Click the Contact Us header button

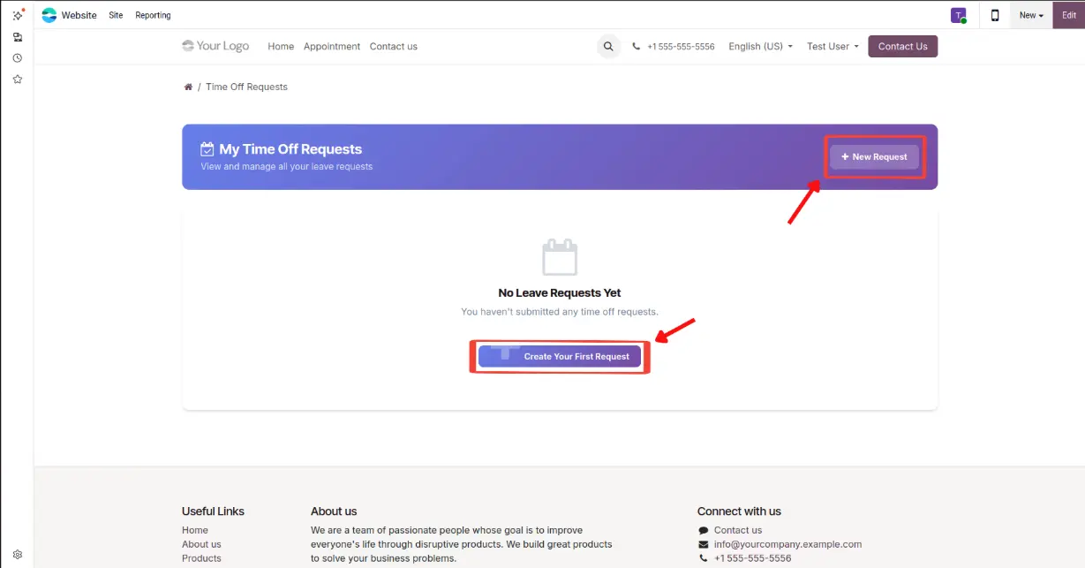[902, 47]
